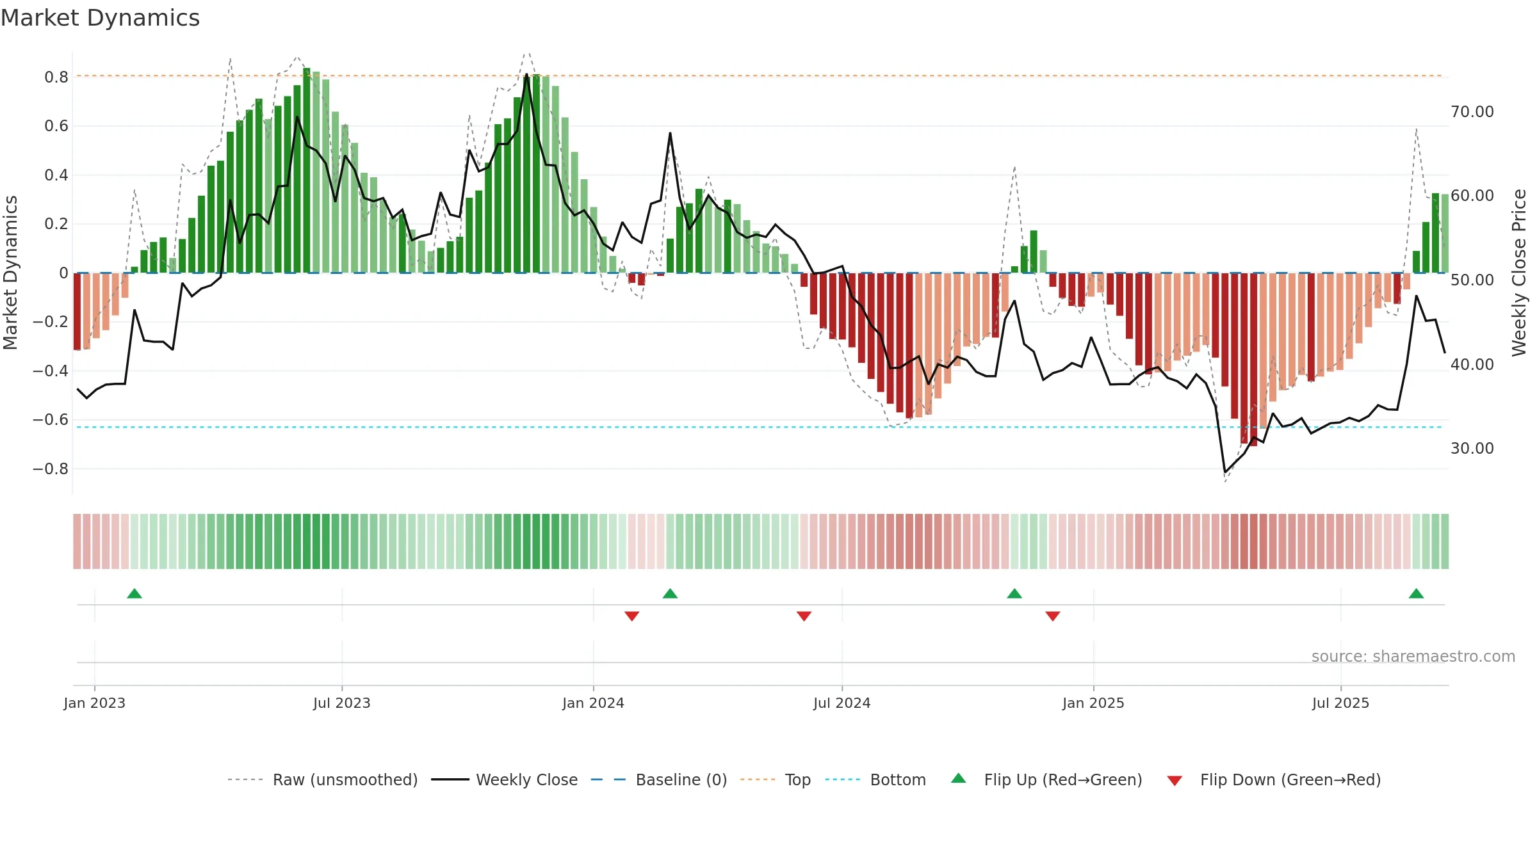Click the 0.8 left axis tick label
The height and width of the screenshot is (864, 1537).
pos(56,77)
